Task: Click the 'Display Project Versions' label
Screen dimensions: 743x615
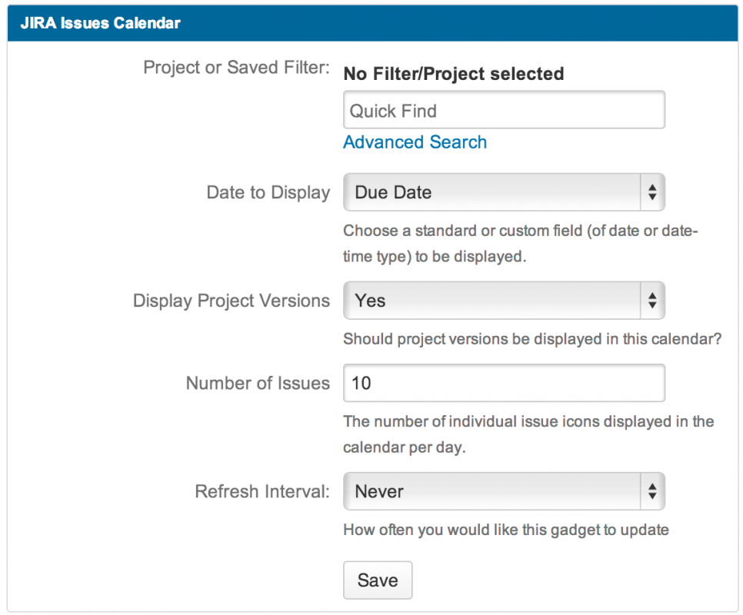Action: click(x=232, y=301)
